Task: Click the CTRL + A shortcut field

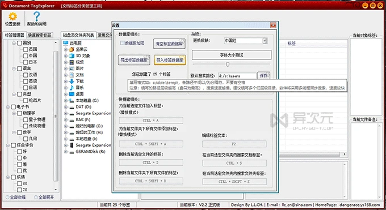Action: pos(151,121)
